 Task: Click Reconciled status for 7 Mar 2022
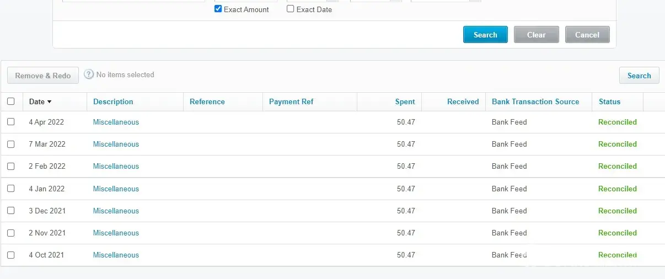(x=618, y=144)
